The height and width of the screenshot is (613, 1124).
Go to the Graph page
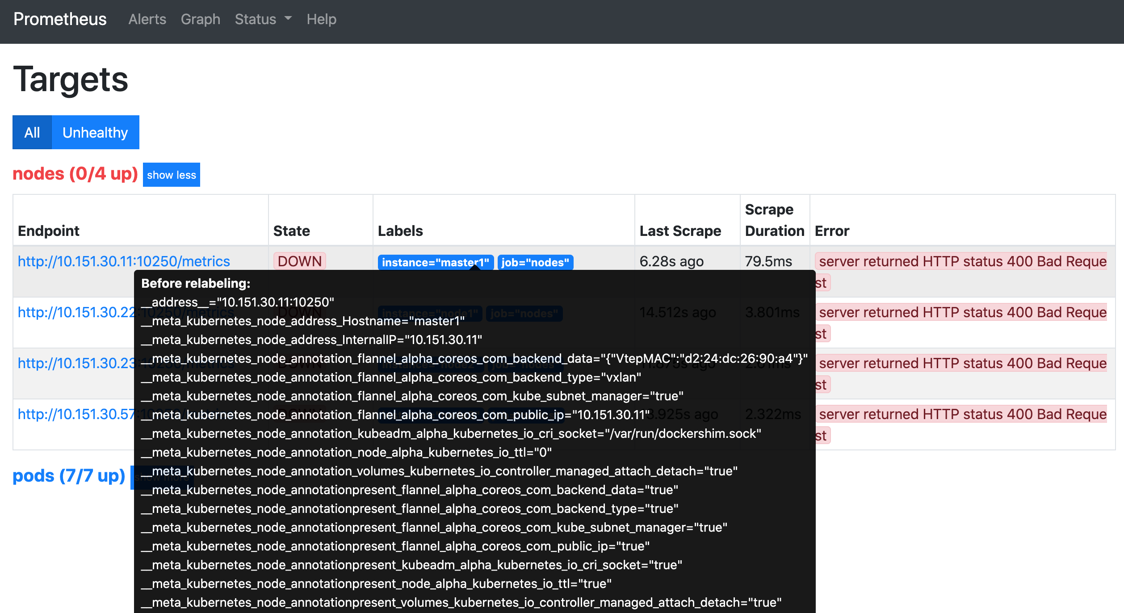[200, 19]
